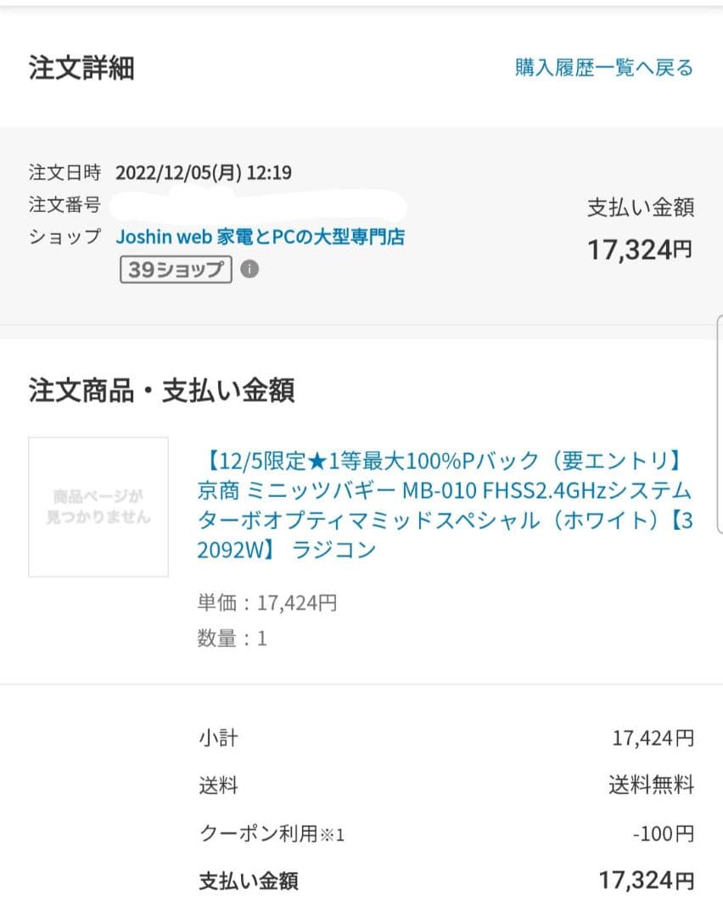Click the 数量：1 quantity text
This screenshot has width=723, height=916.
(227, 638)
